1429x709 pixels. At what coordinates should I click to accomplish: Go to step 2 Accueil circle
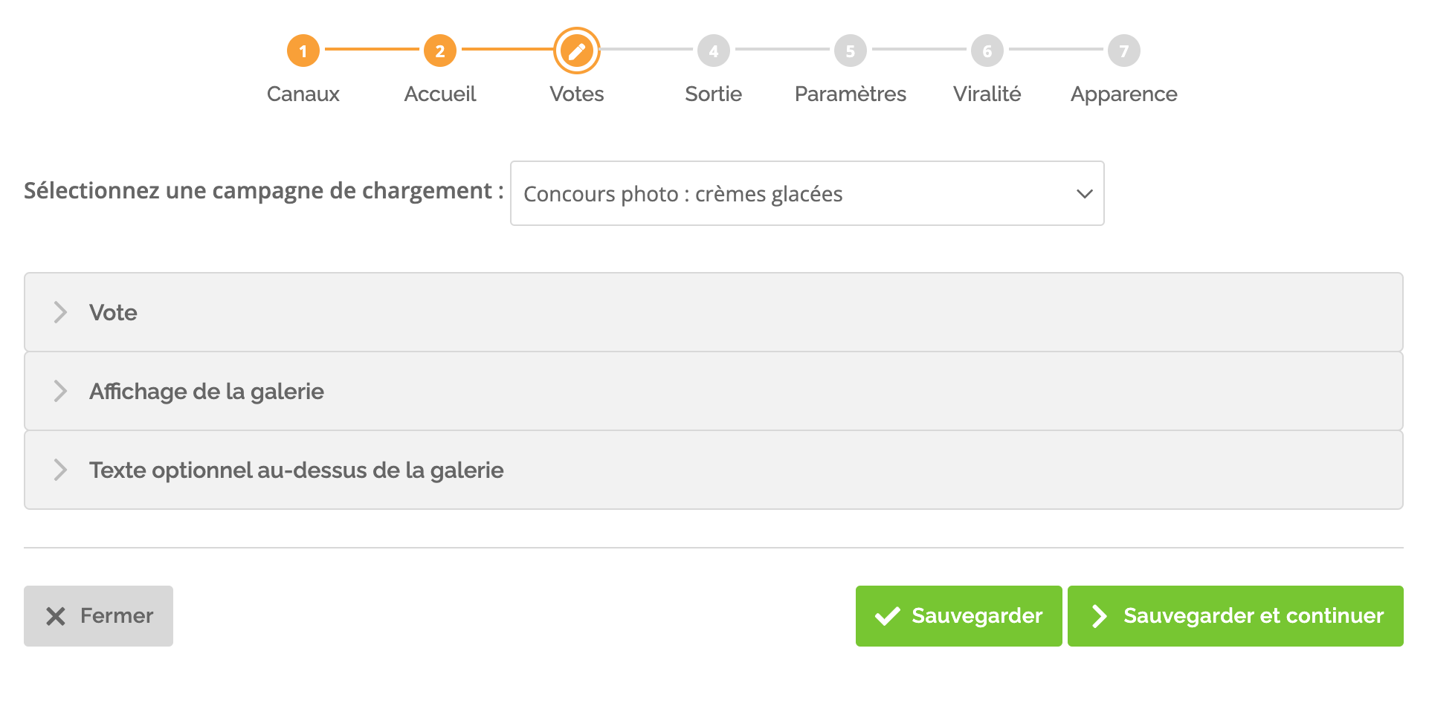440,51
